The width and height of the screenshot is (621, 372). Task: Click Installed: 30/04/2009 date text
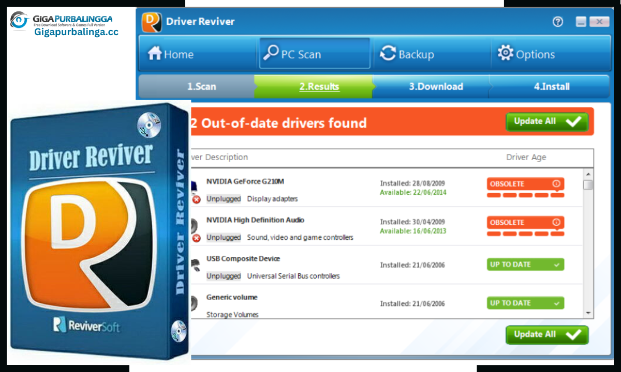tap(412, 222)
